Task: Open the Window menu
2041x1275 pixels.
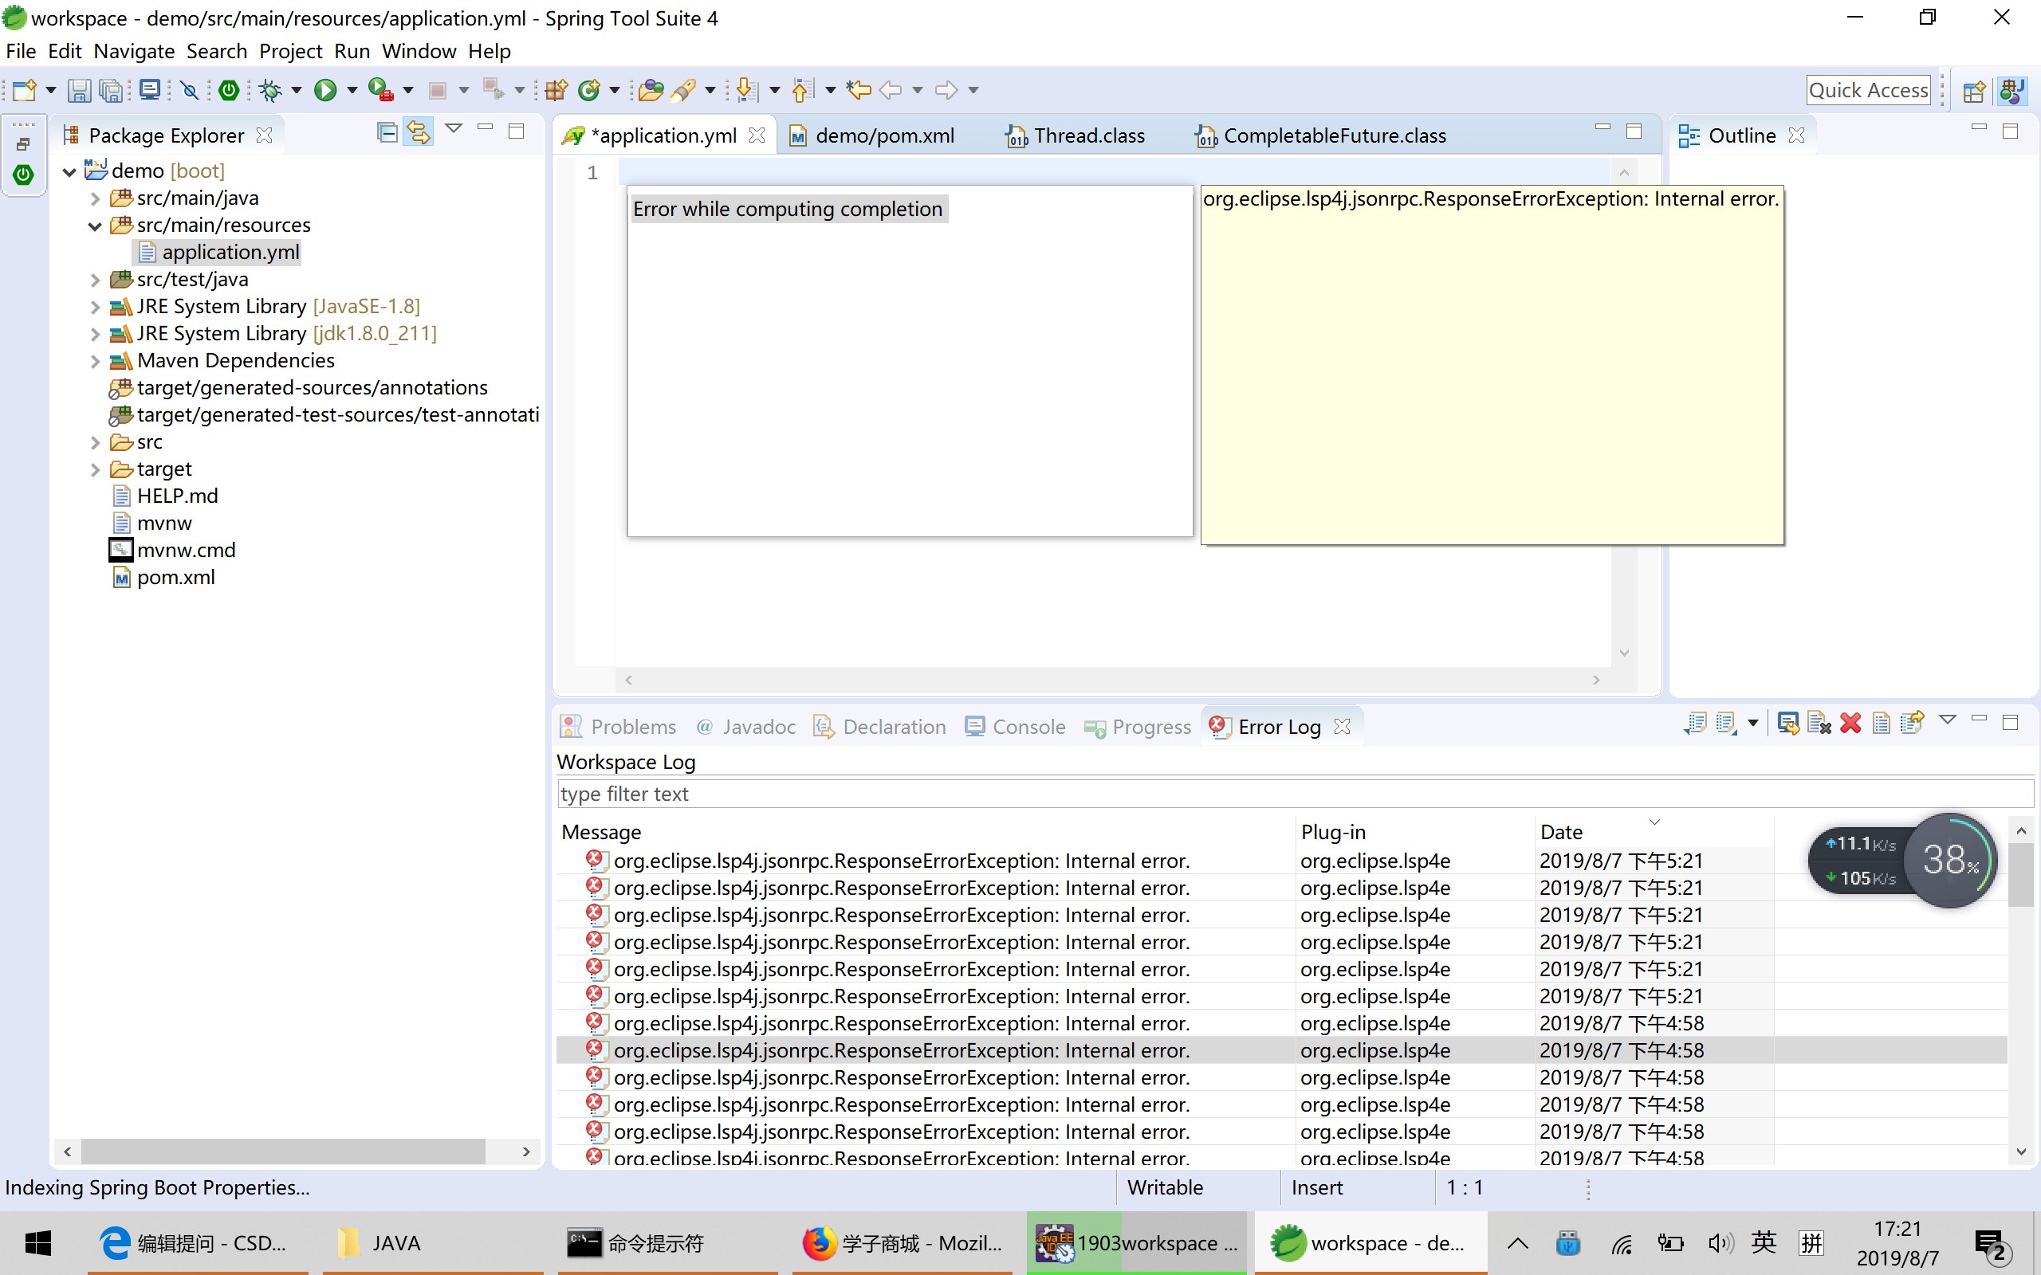Action: pos(419,52)
